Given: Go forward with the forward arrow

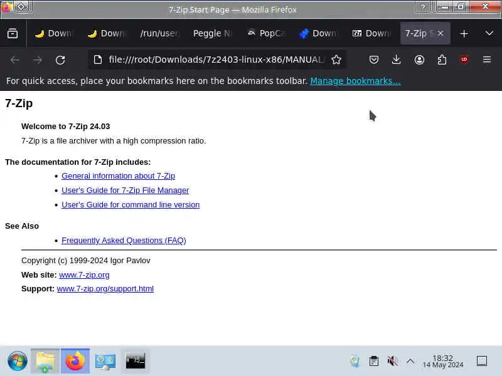Looking at the screenshot, I should 38,60.
